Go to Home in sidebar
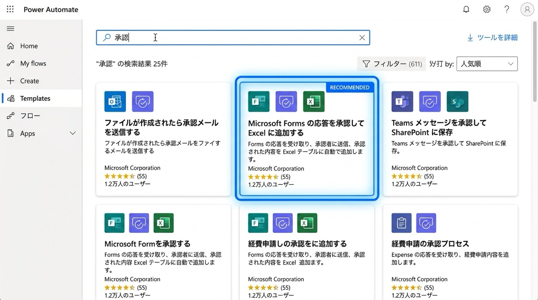 point(29,46)
